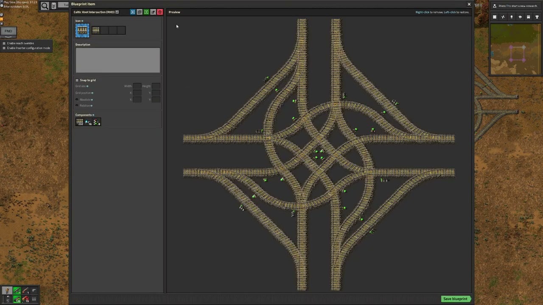Click the minimap thumbnail
The image size is (543, 305).
tap(515, 50)
